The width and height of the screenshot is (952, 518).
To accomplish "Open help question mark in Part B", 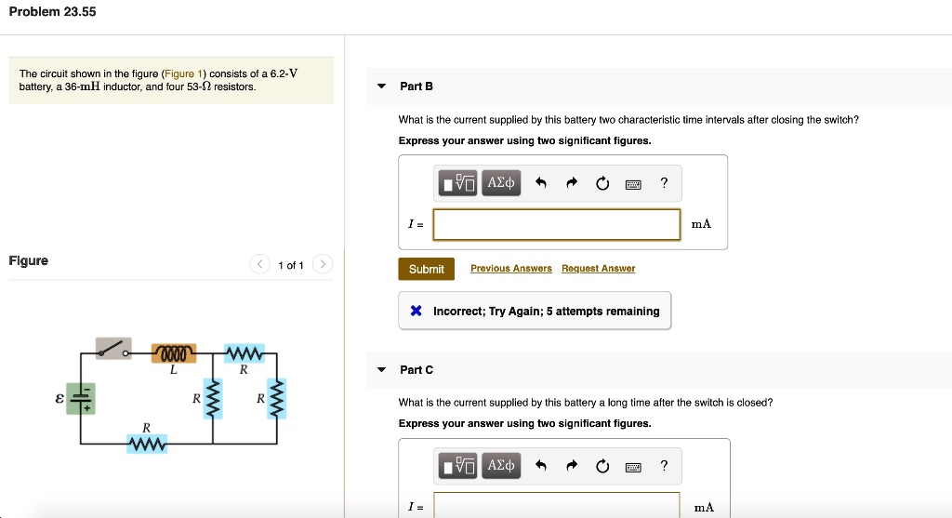I will tap(664, 183).
